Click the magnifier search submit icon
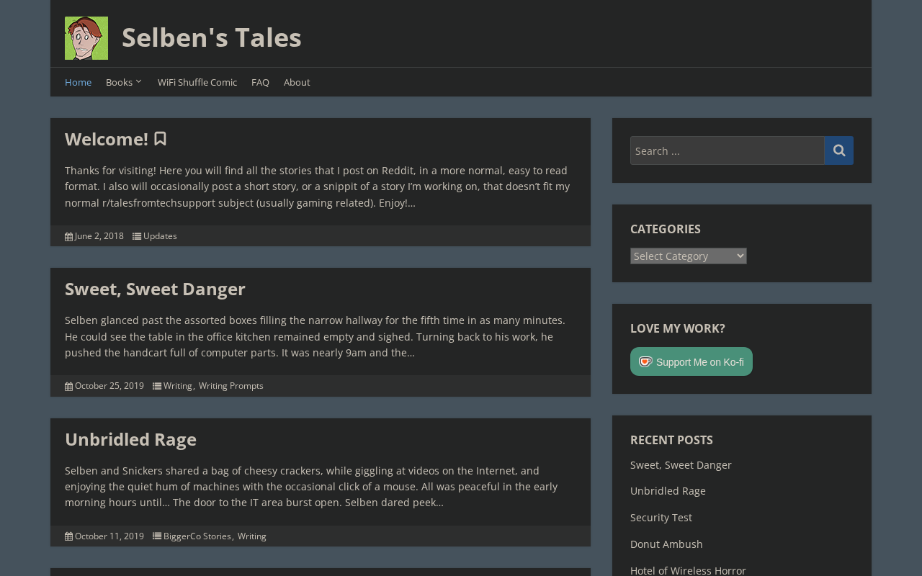 (839, 150)
